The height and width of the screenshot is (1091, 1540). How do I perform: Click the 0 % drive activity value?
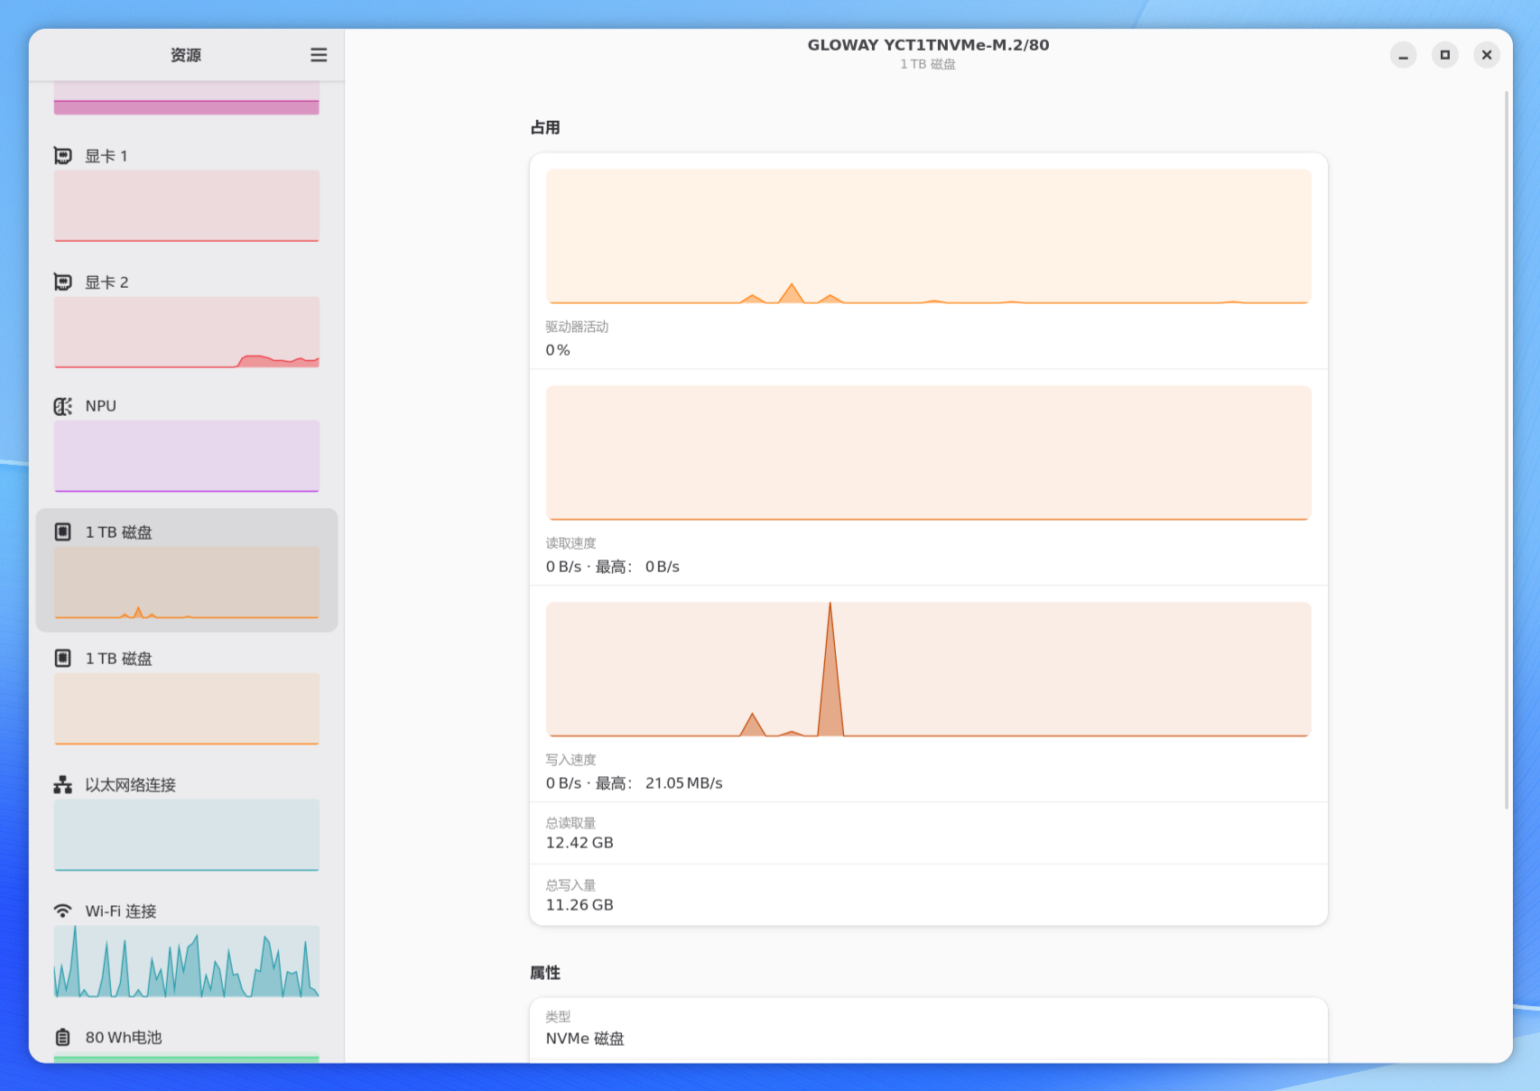558,350
